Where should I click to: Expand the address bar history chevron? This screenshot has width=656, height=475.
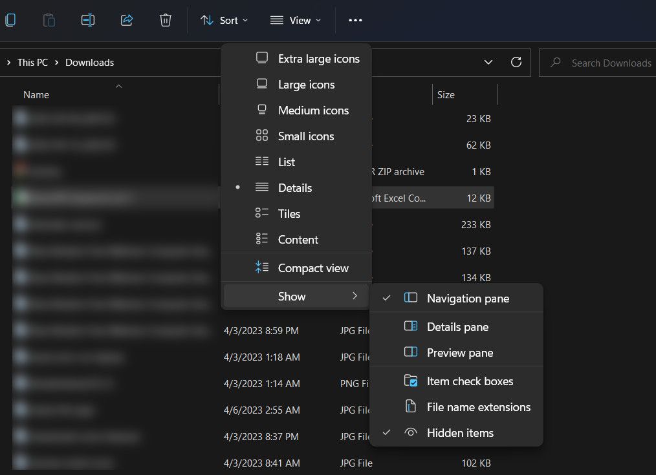488,62
